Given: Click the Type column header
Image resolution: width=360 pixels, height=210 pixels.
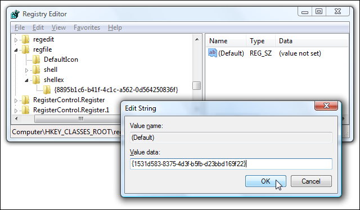Looking at the screenshot, I should (260, 41).
